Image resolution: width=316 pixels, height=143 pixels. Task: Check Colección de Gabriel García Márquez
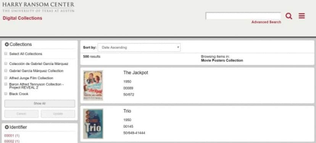[x=6, y=63]
